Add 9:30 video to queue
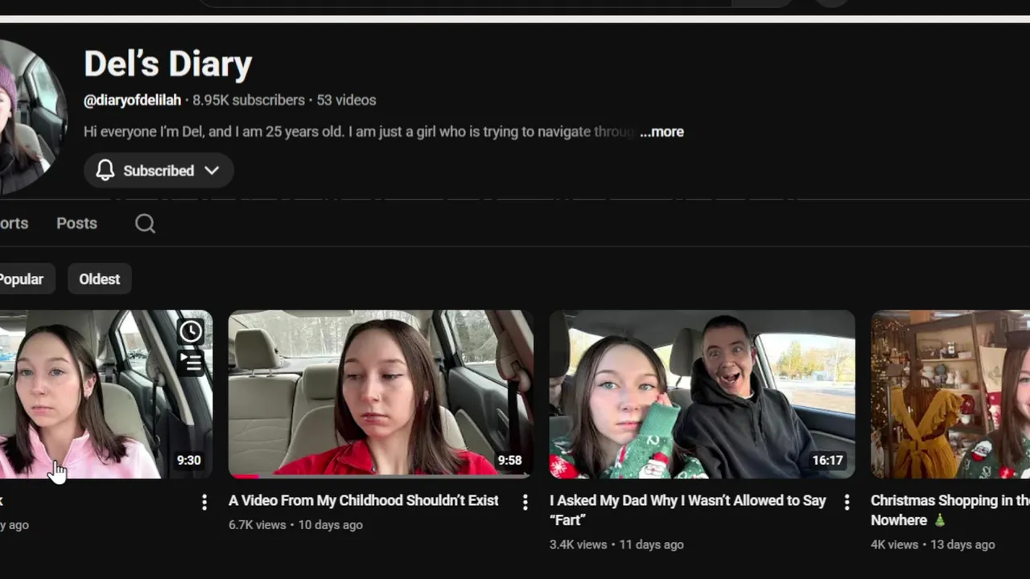 191,362
